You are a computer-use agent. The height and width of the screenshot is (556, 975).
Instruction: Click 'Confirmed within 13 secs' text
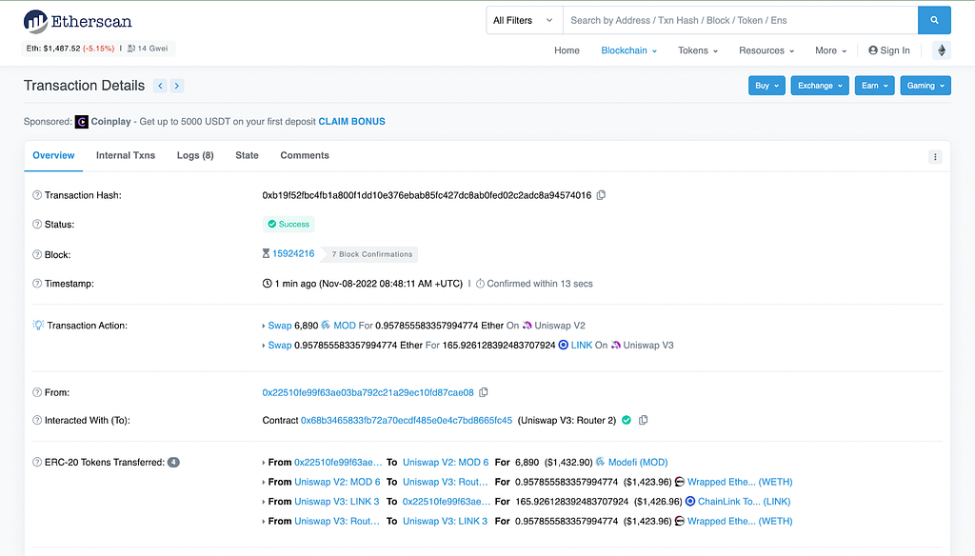pyautogui.click(x=540, y=284)
